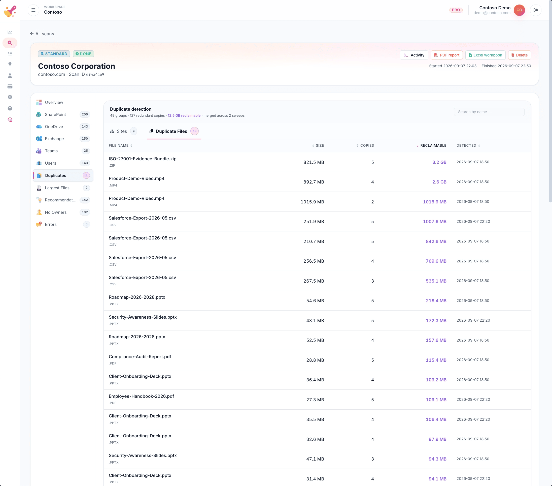Open the analytics chart sidebar icon

pyautogui.click(x=10, y=32)
